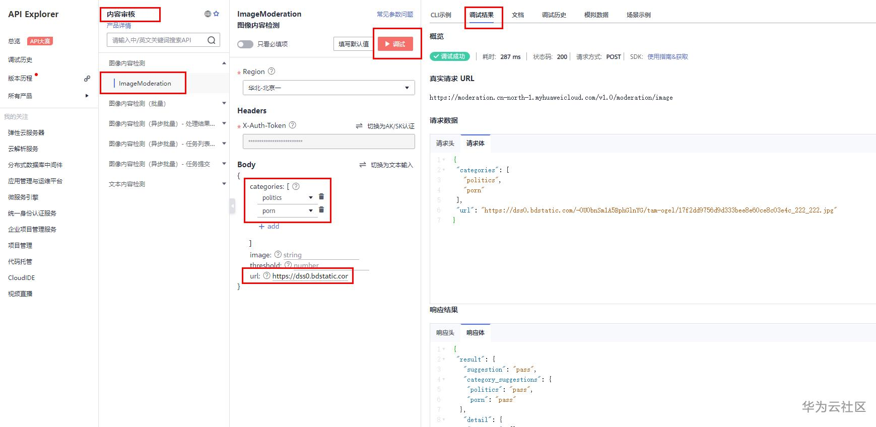The image size is (876, 427).
Task: Switch Body to text input (切换为文本输入)
Action: pos(386,165)
